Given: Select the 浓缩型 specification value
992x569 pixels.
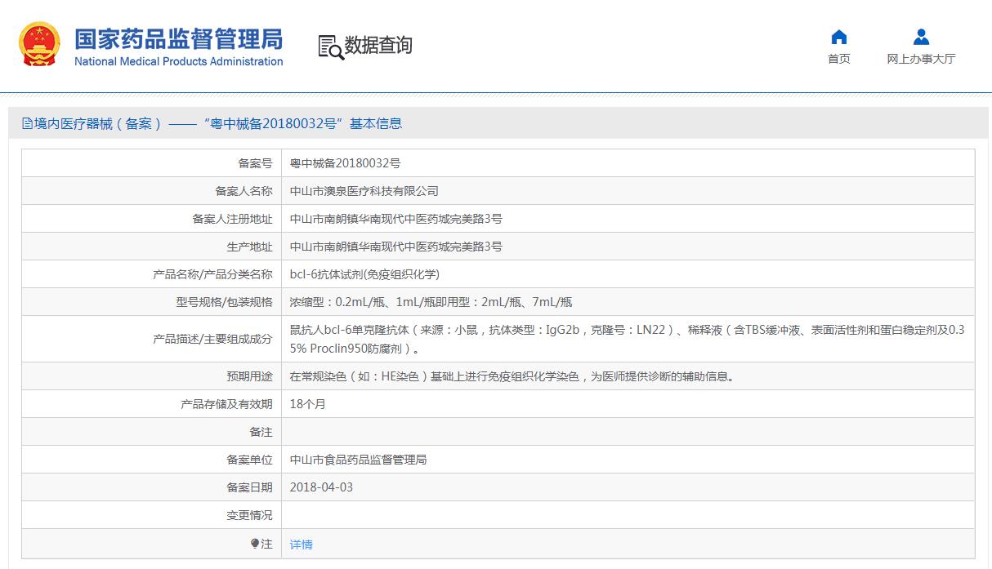Looking at the screenshot, I should (x=431, y=302).
